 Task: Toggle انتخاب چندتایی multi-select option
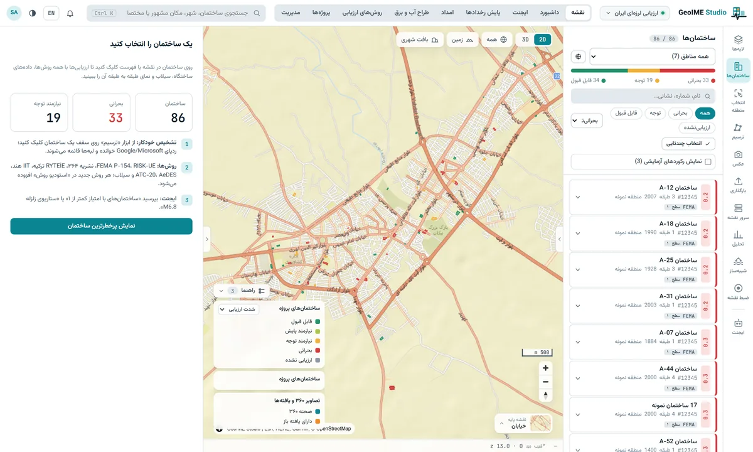pyautogui.click(x=688, y=144)
